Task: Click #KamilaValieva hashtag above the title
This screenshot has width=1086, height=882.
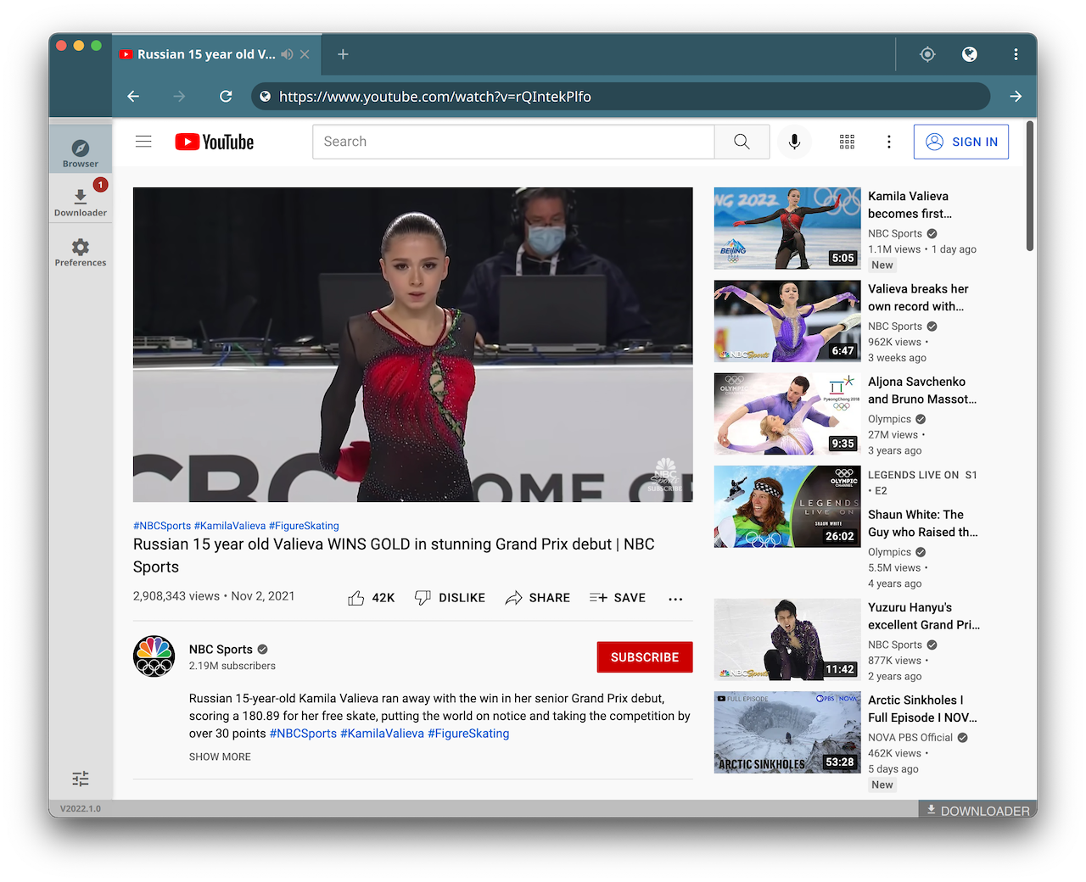Action: point(230,526)
